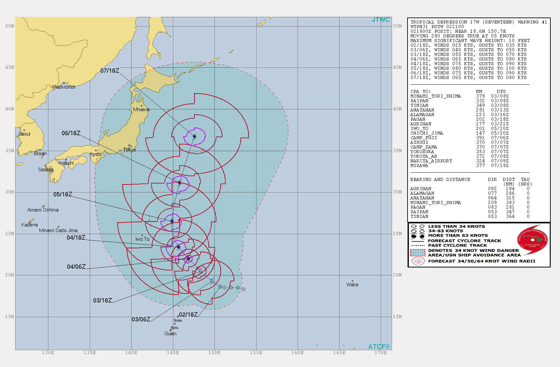Screen dimensions: 560x367
Task: Click the 'BEARING AND DISTANCE' table header
Action: pos(440,180)
